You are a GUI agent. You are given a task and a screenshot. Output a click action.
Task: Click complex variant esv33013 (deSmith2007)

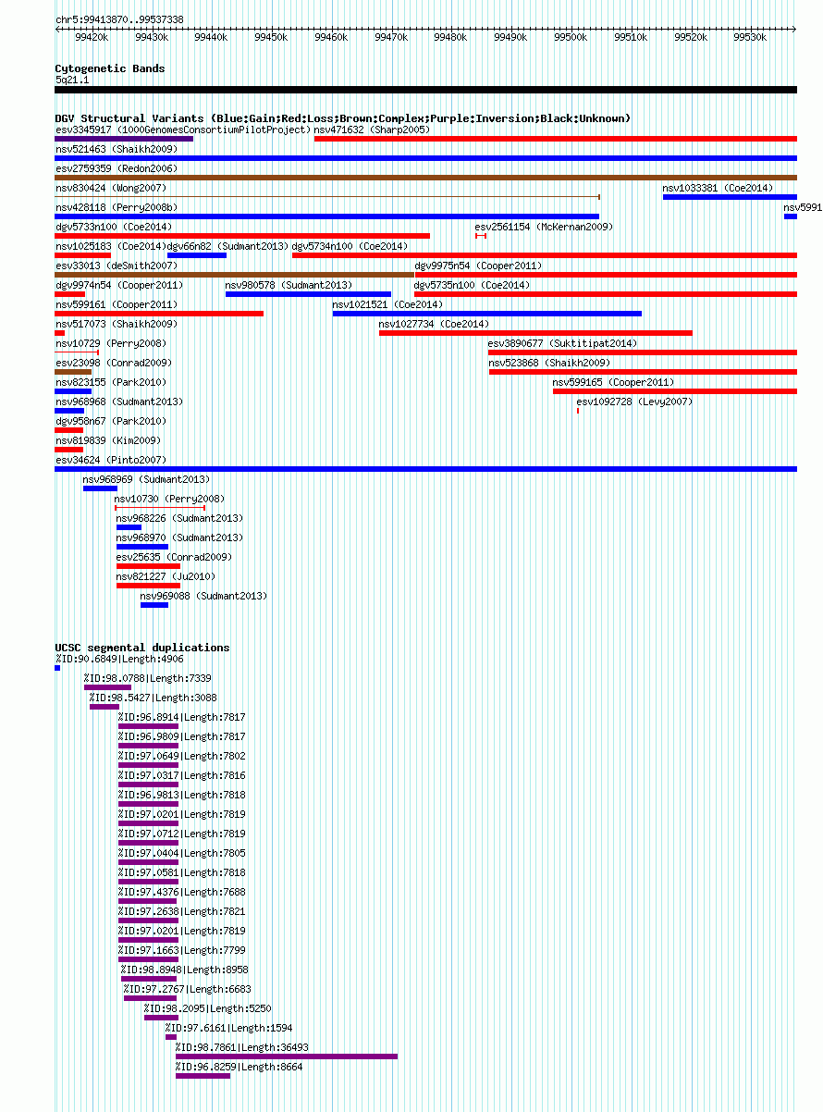[235, 275]
